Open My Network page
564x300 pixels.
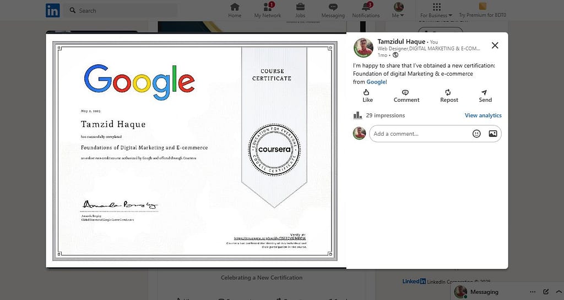(268, 10)
